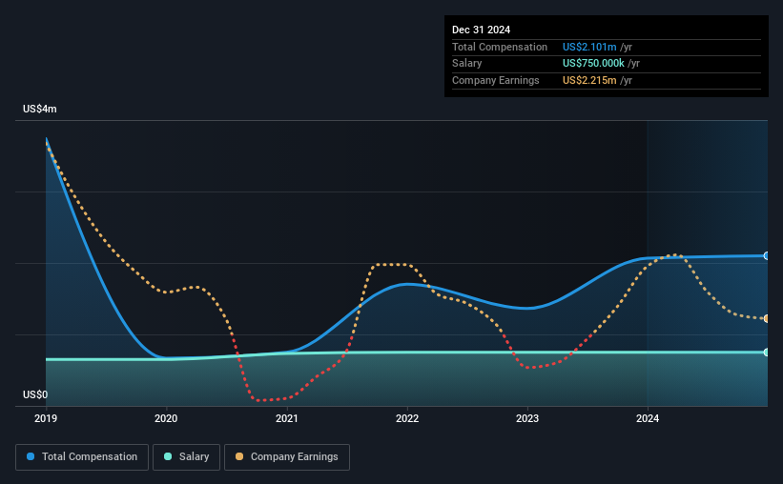
Task: Click the Total Compensation endpoint marker
Action: (767, 256)
